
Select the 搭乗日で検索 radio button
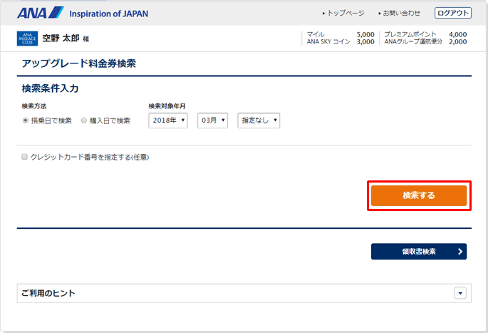[26, 121]
